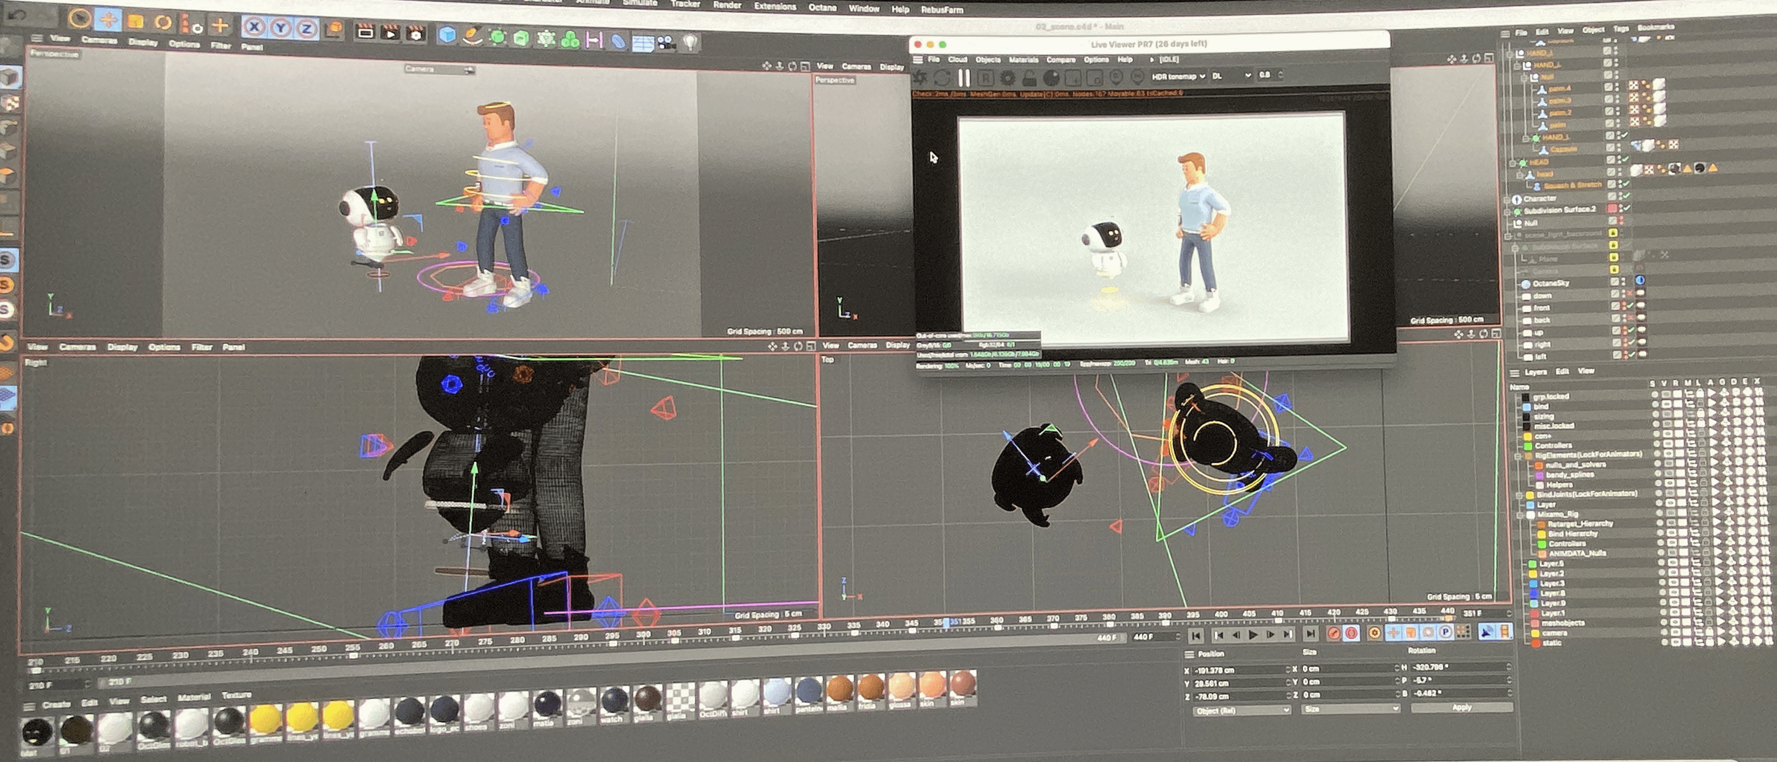Image resolution: width=1777 pixels, height=762 pixels.
Task: Restart render in Live Viewer
Action: coord(941,78)
